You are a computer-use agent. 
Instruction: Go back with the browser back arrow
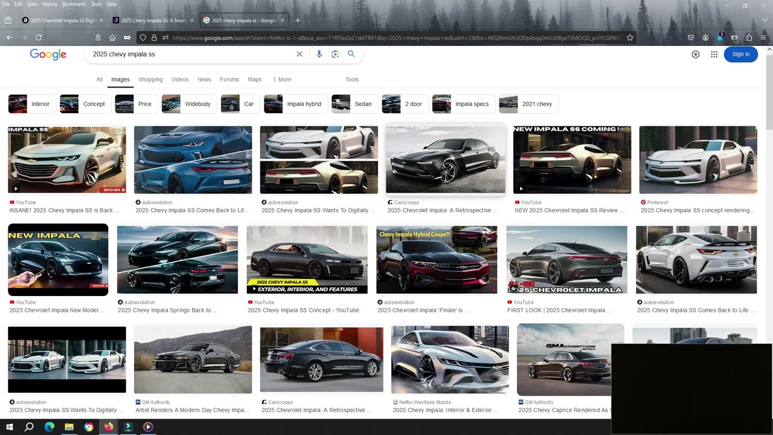click(10, 37)
